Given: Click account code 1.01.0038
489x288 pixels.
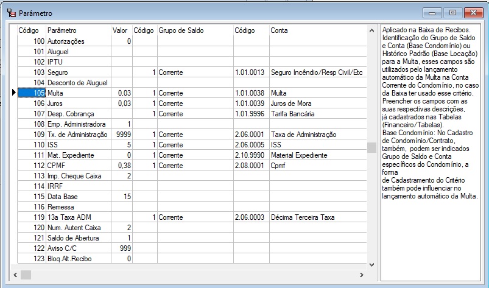Looking at the screenshot, I should click(x=252, y=93).
